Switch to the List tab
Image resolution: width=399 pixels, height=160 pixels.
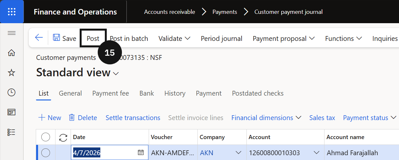point(44,93)
